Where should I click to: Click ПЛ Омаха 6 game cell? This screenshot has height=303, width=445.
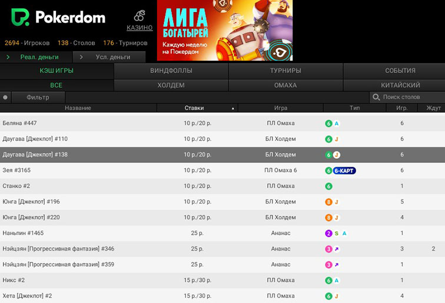[x=281, y=170]
